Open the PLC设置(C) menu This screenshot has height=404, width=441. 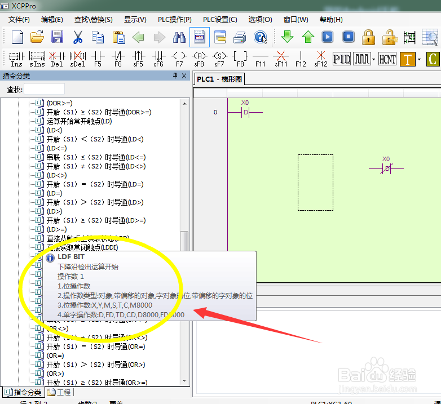coord(220,20)
